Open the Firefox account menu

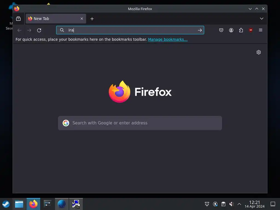click(231, 30)
